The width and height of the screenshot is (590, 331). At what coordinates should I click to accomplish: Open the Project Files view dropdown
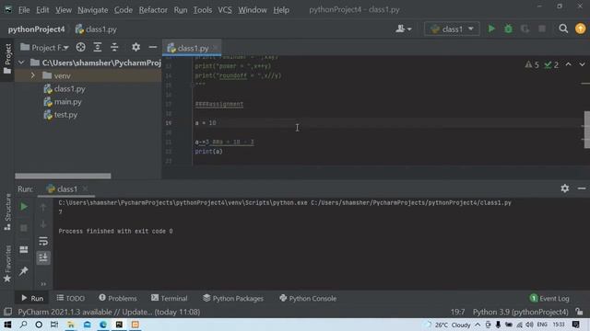pos(45,47)
